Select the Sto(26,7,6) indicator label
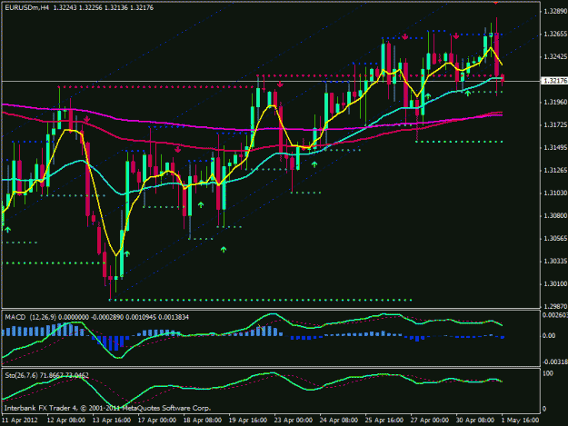This screenshot has width=568, height=426. click(21, 375)
